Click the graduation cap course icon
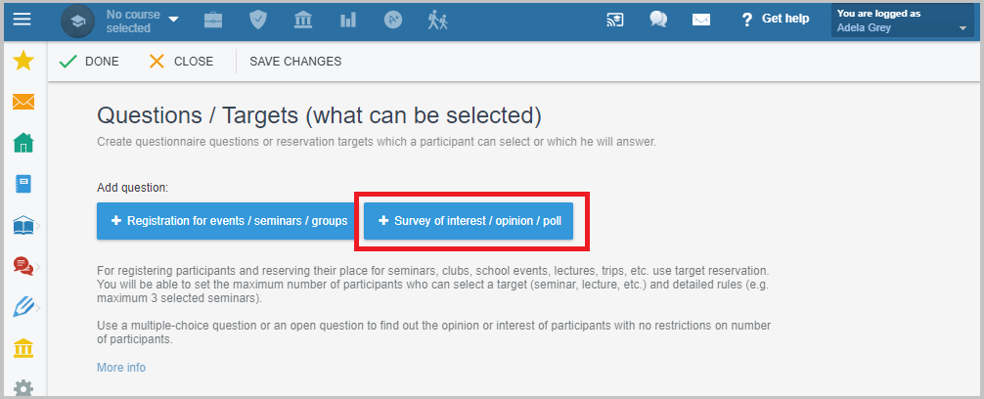Screen dimensions: 984x399 tap(78, 21)
